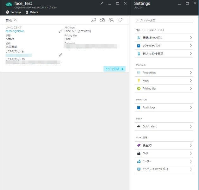This screenshot has width=199, height=190.
Task: Click the support person icon beside 新しいサポート要求
Action: pyautogui.click(x=139, y=54)
